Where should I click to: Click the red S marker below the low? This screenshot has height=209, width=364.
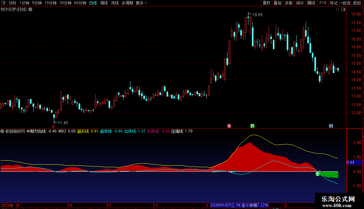[53, 126]
